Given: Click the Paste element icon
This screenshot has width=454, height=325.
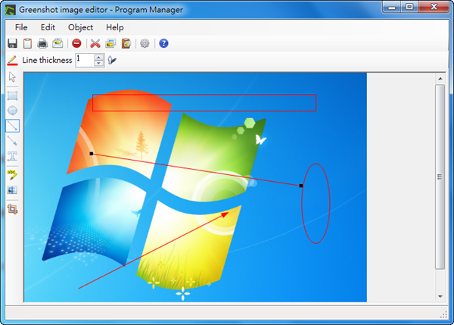Looking at the screenshot, I should [x=126, y=43].
